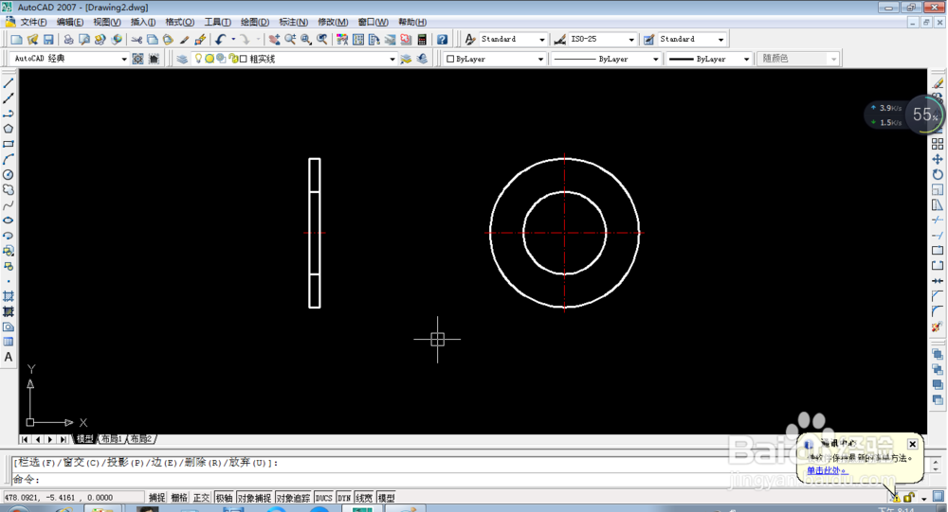Viewport: 948px width, 512px height.
Task: Open the 文件(F) menu
Action: tap(33, 22)
